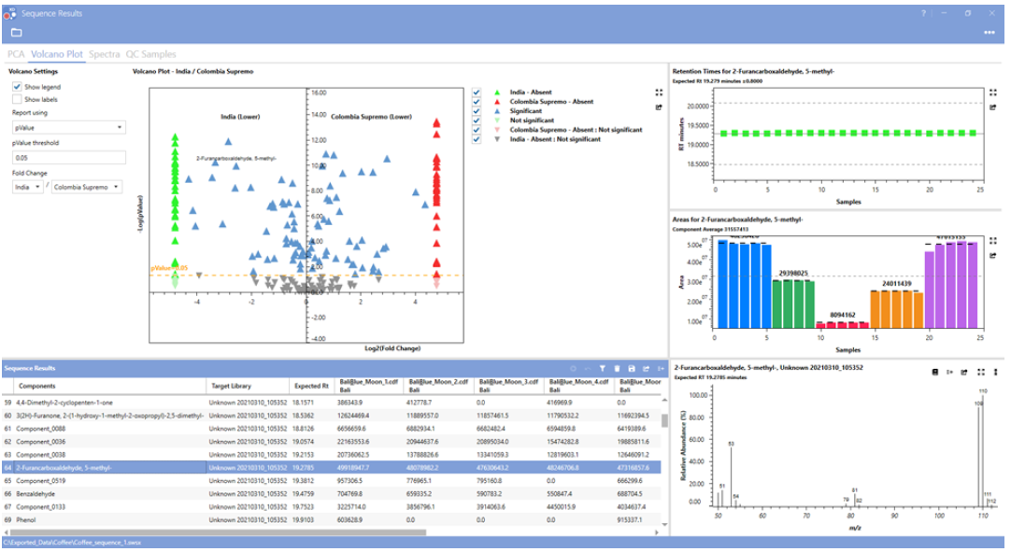This screenshot has width=1011, height=552.
Task: Select the Component_0133 row
Action: pyautogui.click(x=332, y=507)
